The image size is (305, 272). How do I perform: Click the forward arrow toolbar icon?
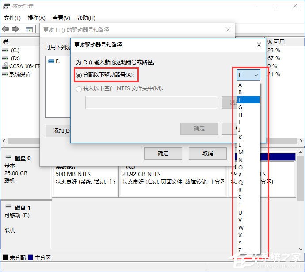click(15, 29)
